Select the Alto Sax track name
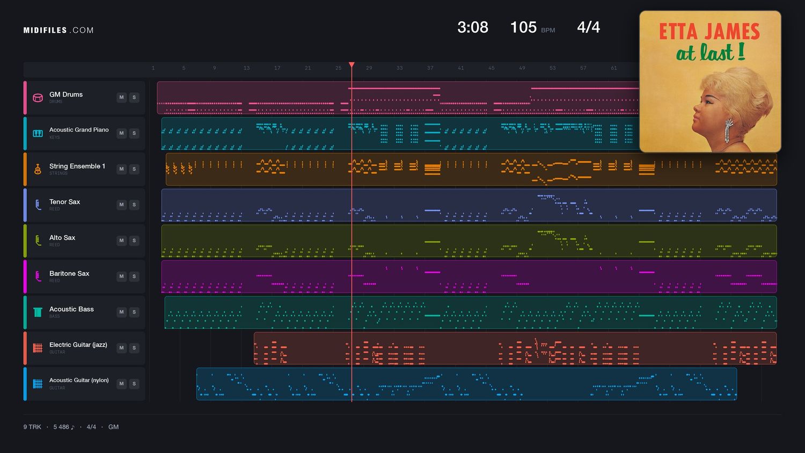805x453 pixels. point(62,237)
